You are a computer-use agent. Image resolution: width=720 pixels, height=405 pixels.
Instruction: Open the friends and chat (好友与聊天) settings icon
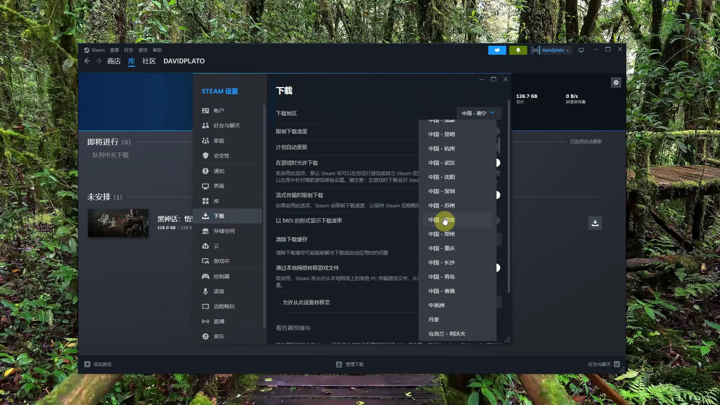point(205,126)
